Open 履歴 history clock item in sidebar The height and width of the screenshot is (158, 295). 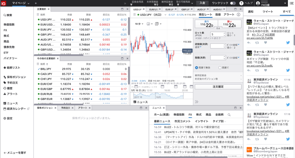tap(8, 88)
